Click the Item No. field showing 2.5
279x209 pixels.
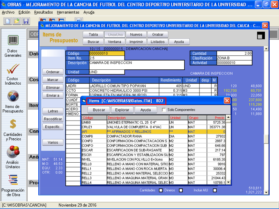[107, 58]
